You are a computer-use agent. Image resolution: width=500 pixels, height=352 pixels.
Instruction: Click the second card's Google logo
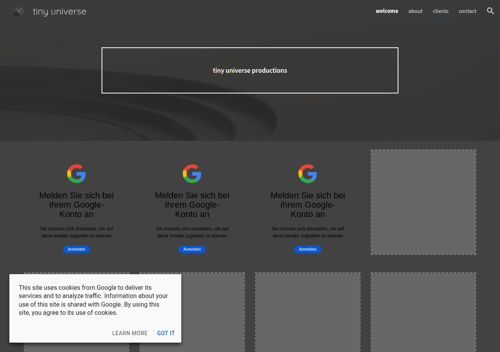192,174
